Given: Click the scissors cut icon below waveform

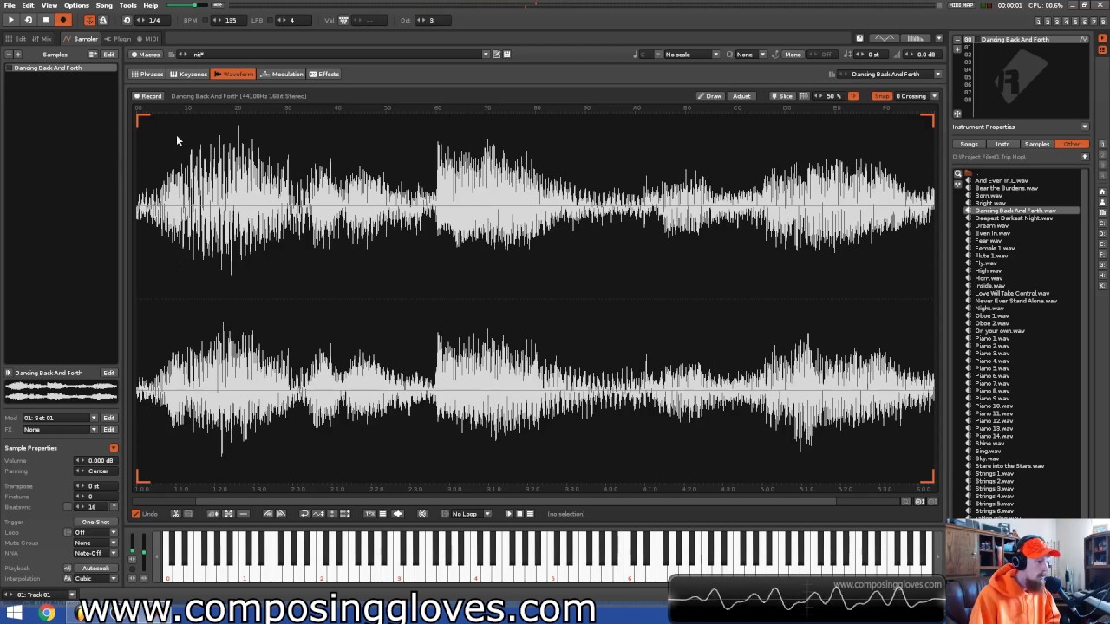Looking at the screenshot, I should click(x=175, y=514).
